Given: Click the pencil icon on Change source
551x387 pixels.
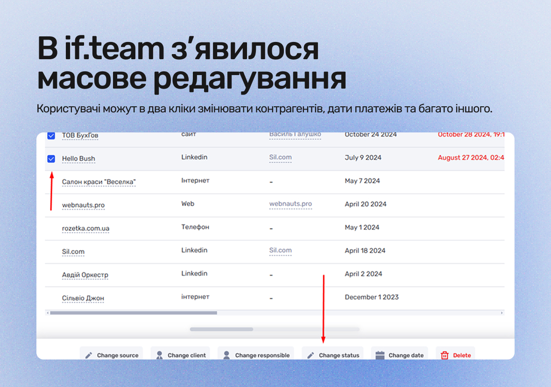Looking at the screenshot, I should coord(89,355).
